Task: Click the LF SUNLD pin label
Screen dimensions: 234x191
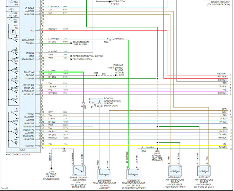Action: click(30, 8)
